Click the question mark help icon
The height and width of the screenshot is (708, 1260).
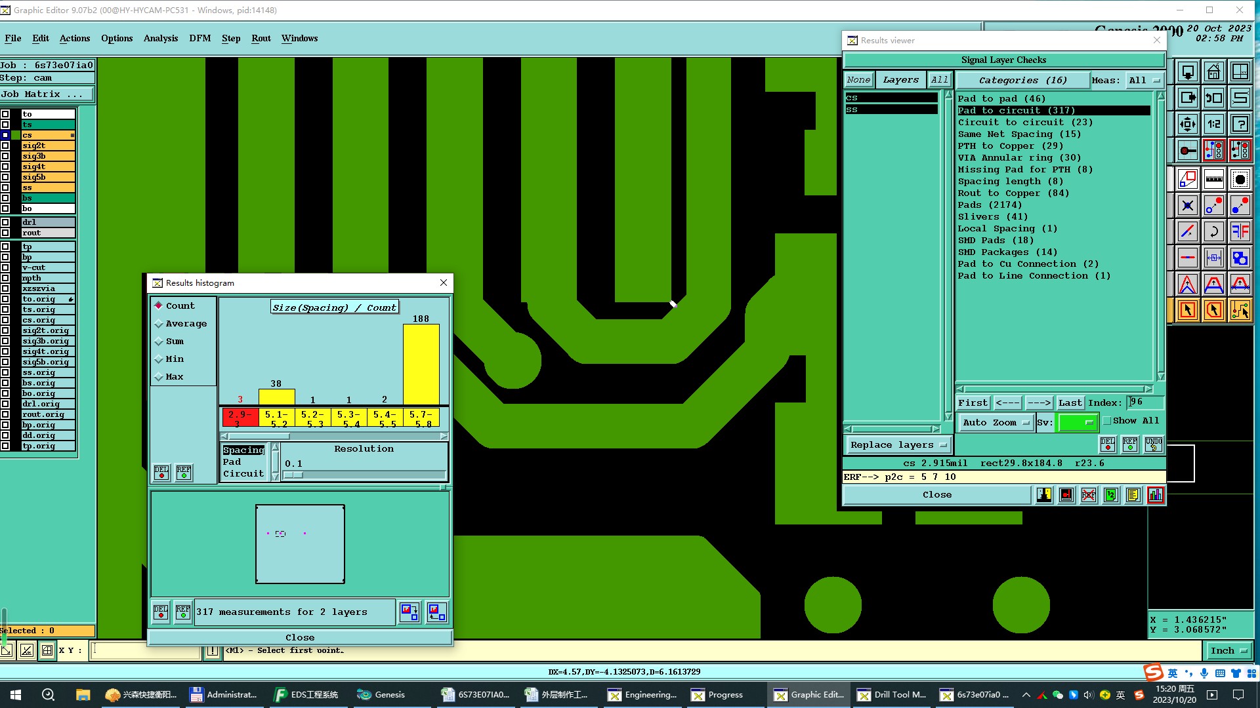pos(1240,124)
